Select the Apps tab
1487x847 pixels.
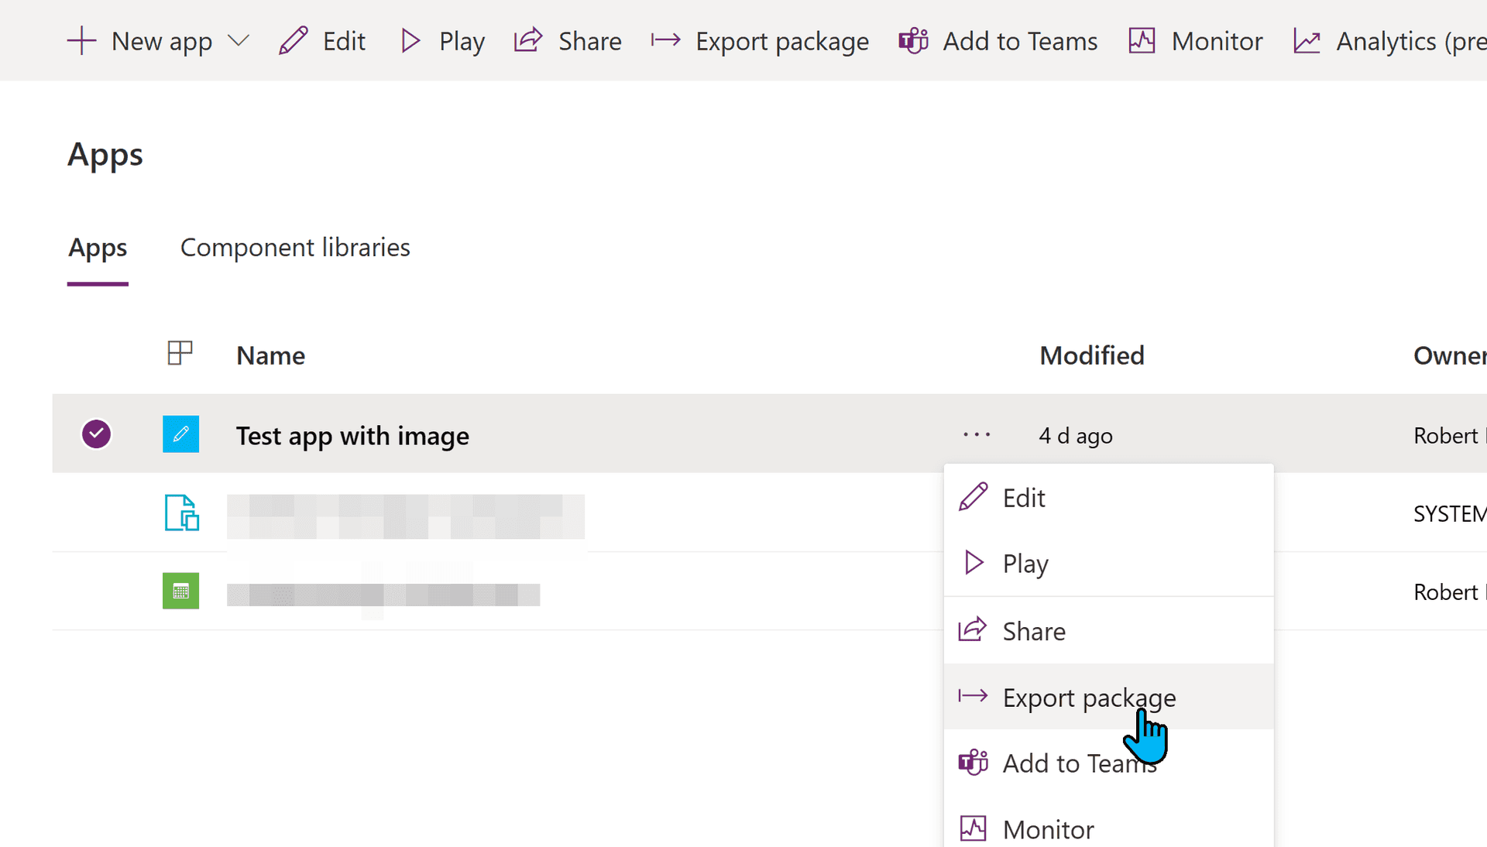coord(98,248)
